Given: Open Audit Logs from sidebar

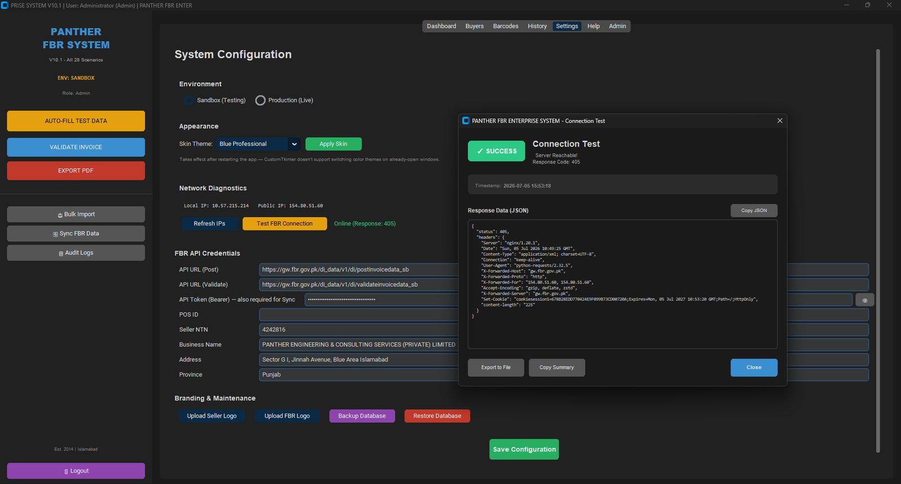Looking at the screenshot, I should coord(76,253).
